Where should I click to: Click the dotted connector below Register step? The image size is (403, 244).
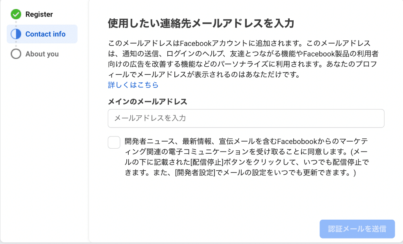click(16, 24)
